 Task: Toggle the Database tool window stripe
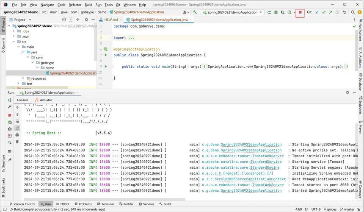(361, 82)
